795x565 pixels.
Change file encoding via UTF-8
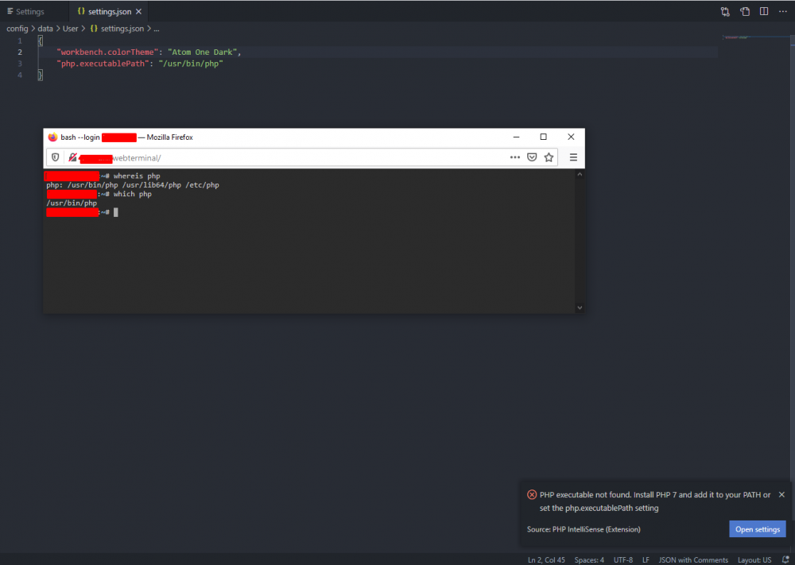click(623, 560)
